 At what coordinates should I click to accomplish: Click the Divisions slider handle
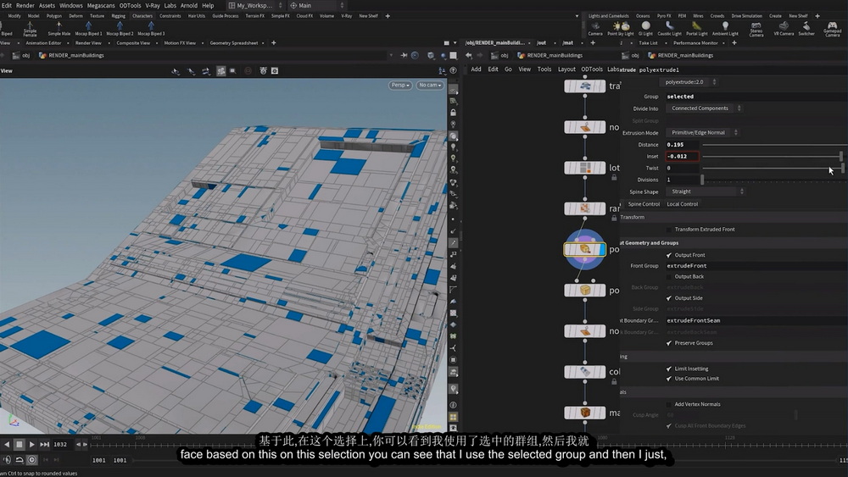(x=702, y=180)
